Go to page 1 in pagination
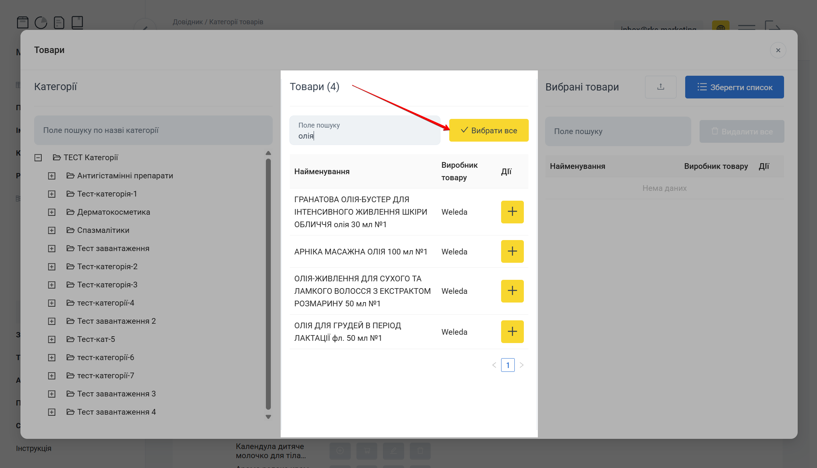The image size is (817, 468). pos(508,365)
